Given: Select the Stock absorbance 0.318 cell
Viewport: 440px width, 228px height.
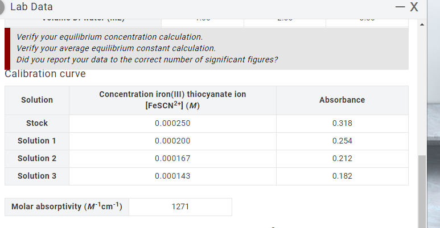Looking at the screenshot, I should point(342,124).
